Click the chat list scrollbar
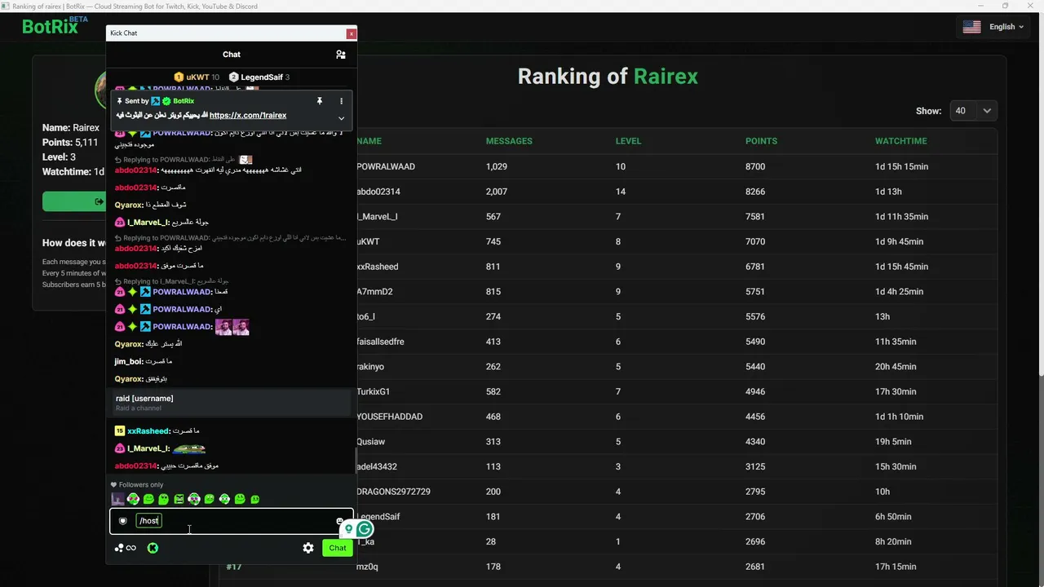Image resolution: width=1044 pixels, height=587 pixels. point(355,461)
